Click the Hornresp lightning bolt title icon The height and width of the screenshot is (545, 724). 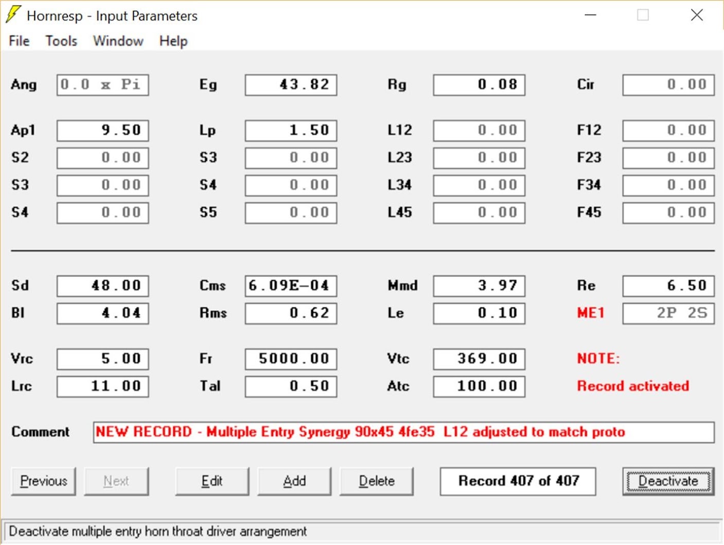click(x=13, y=14)
